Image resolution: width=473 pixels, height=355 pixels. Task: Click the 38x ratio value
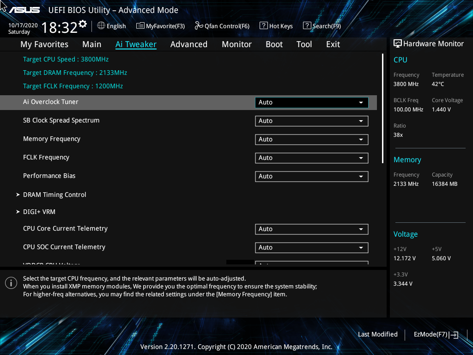[398, 135]
